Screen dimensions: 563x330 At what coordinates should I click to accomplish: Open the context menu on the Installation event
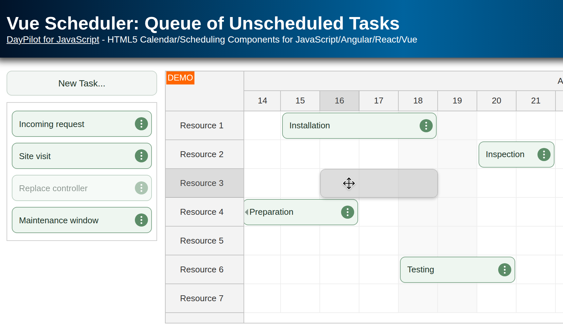tap(426, 125)
